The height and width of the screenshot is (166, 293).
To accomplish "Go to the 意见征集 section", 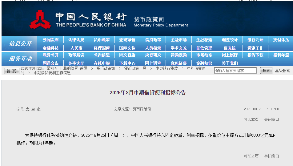I will tap(179, 63).
